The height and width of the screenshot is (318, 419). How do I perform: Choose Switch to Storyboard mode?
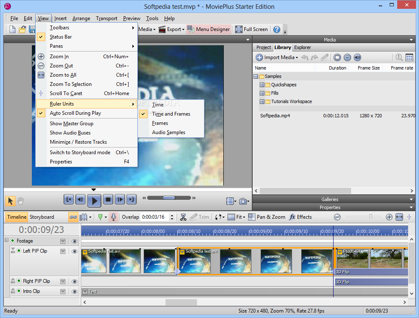(87, 153)
